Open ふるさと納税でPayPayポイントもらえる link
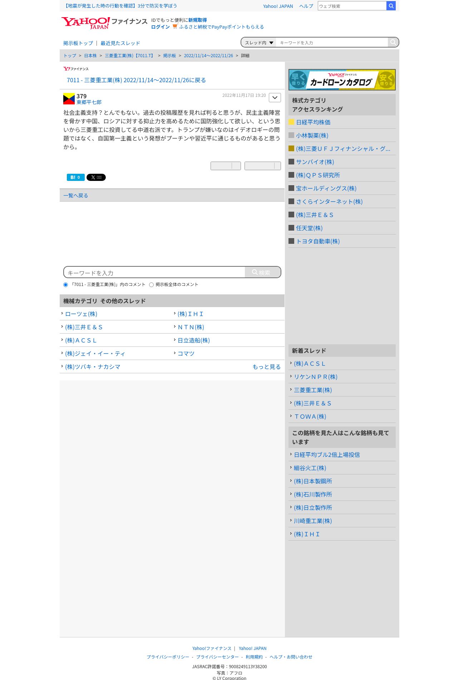459x680 pixels. point(221,27)
